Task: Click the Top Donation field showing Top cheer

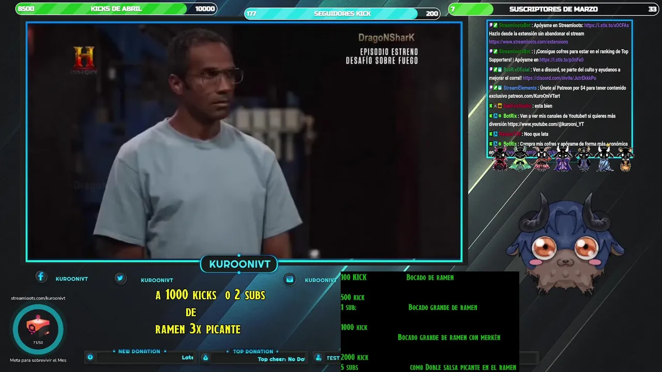Action: 258,358
